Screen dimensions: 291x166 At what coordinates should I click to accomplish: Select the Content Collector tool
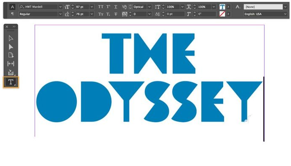coord(11,72)
